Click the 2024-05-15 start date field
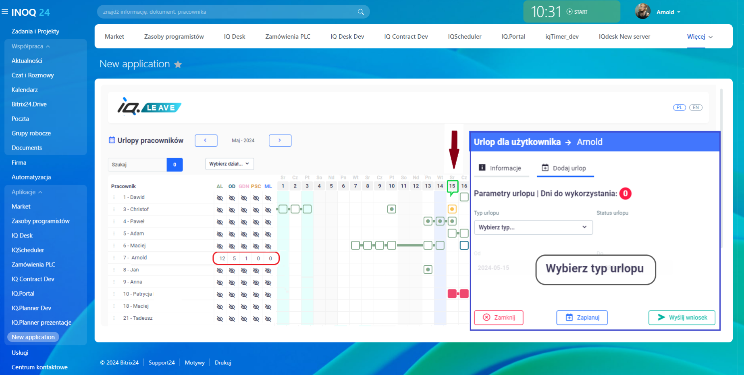Image resolution: width=744 pixels, height=375 pixels. pos(493,268)
